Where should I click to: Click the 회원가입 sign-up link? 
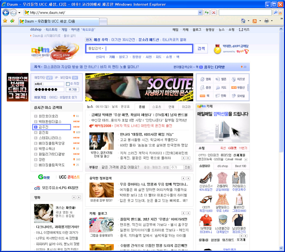pos(40,97)
